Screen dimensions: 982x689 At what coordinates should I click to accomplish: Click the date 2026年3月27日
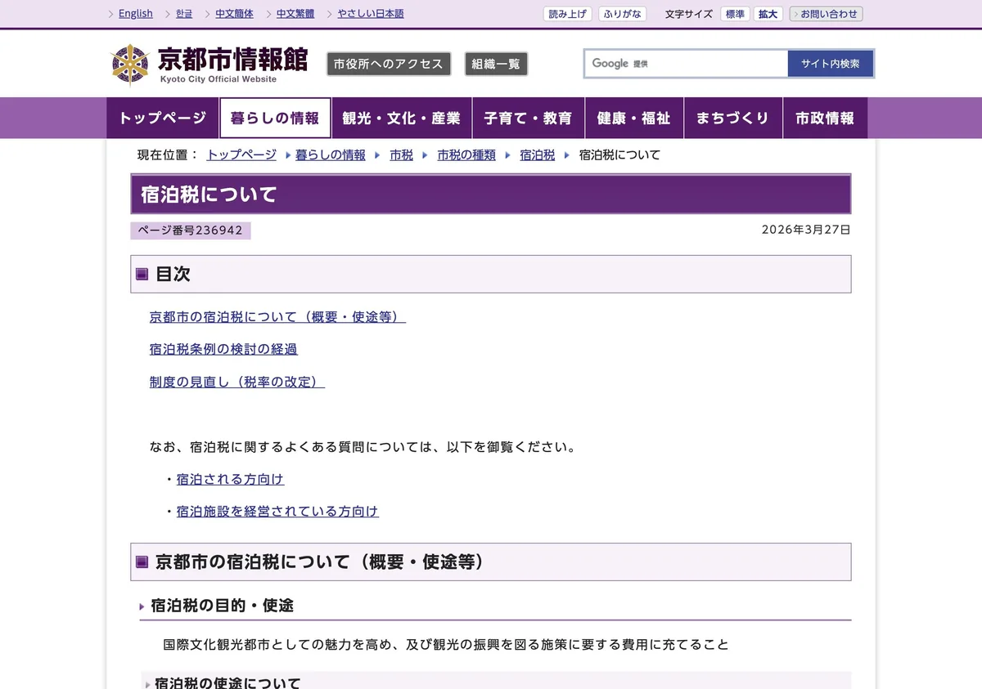pyautogui.click(x=806, y=230)
